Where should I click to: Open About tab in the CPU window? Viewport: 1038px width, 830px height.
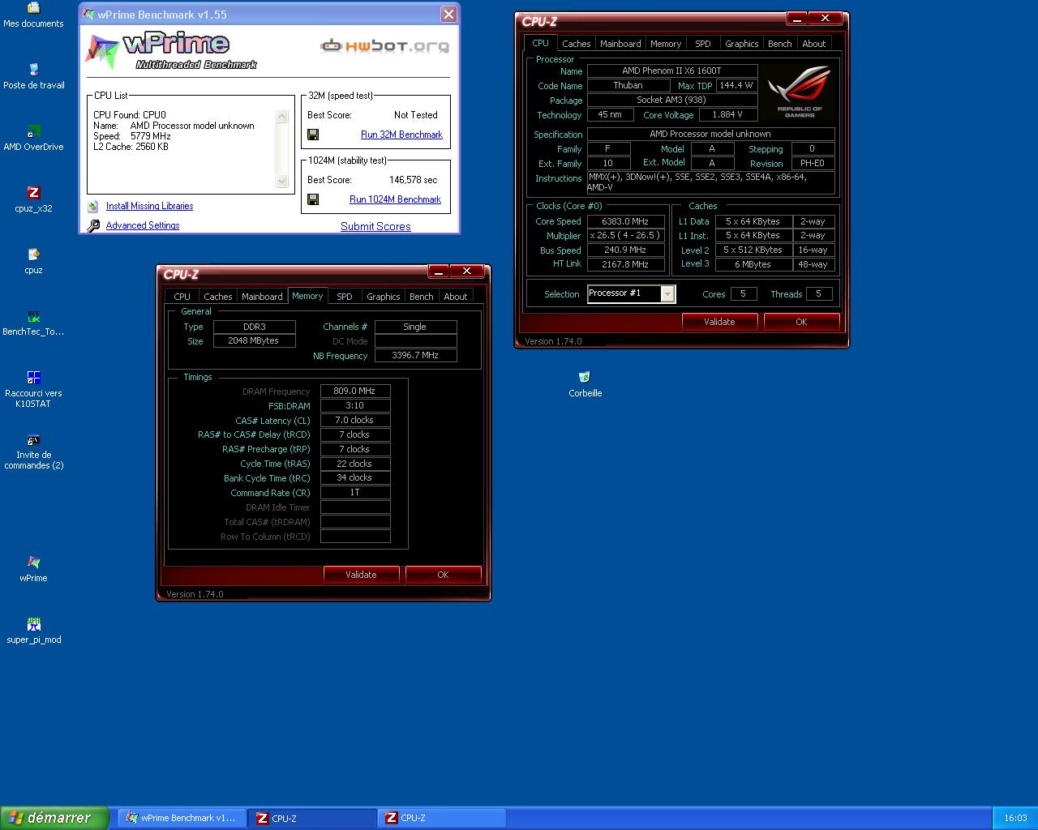(x=813, y=44)
